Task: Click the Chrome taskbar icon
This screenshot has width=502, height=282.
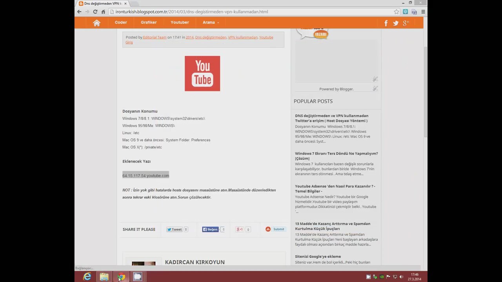Action: click(121, 277)
